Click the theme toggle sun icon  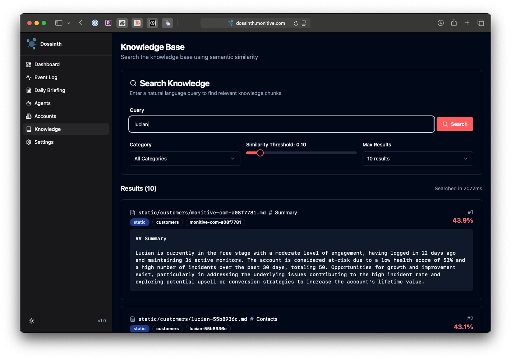click(x=32, y=321)
